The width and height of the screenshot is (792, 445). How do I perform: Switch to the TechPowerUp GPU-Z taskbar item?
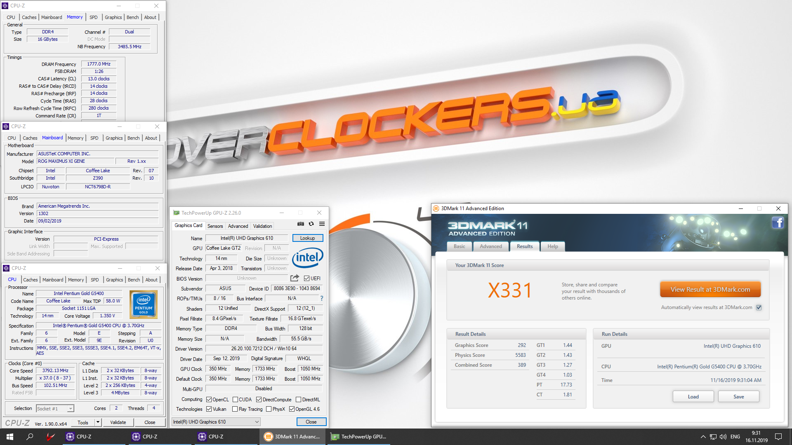click(359, 437)
